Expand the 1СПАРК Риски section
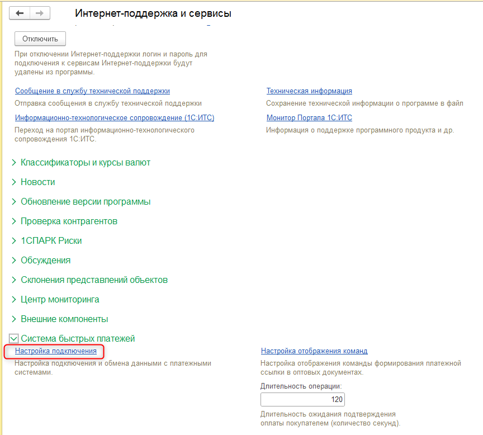 pyautogui.click(x=47, y=240)
